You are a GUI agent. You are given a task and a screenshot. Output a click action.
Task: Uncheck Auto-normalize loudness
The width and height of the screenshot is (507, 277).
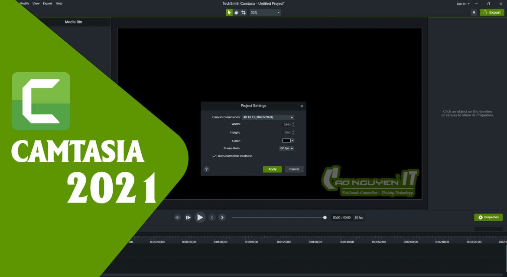[x=214, y=156]
